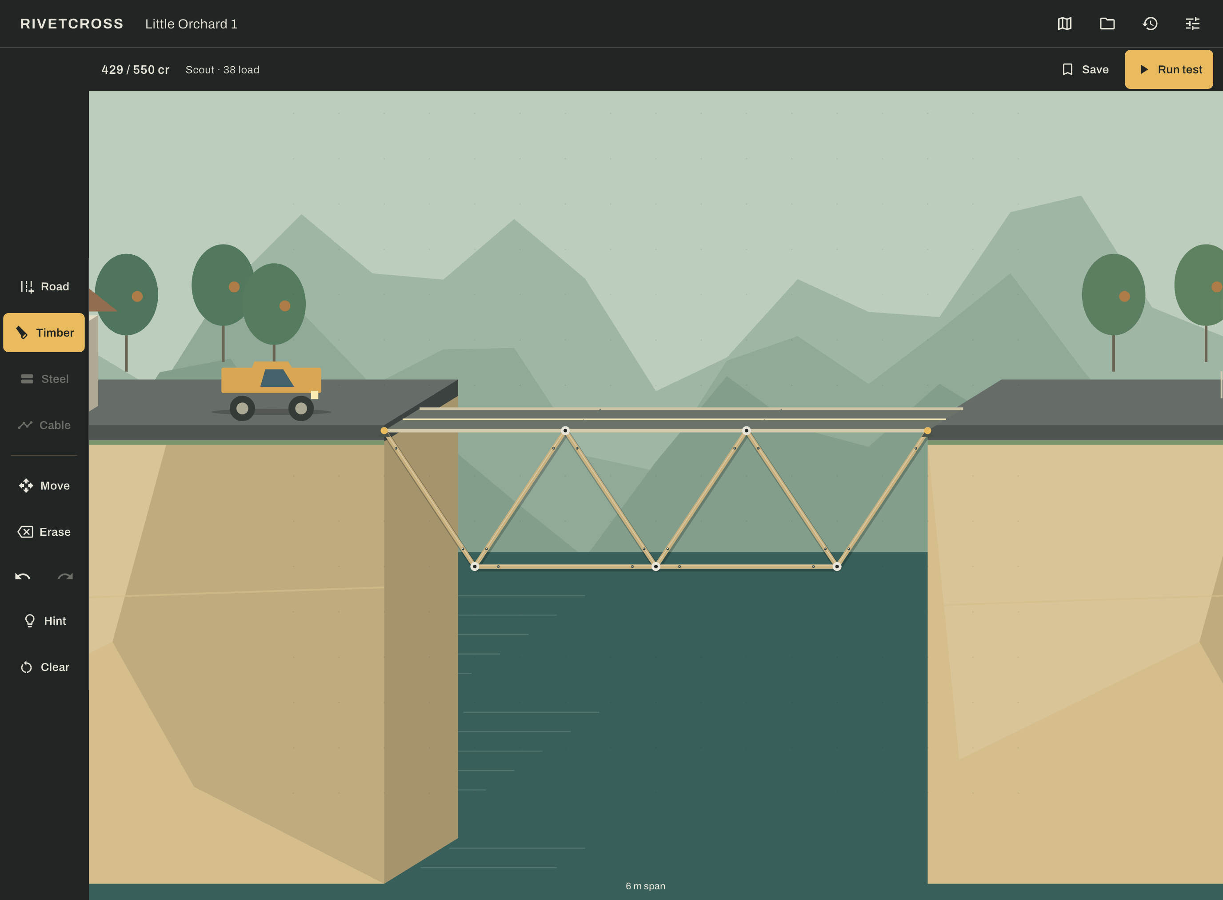This screenshot has width=1223, height=900.
Task: Select the Steel material tool
Action: coord(44,379)
